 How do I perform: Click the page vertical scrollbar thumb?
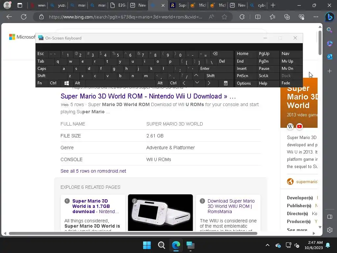pos(320,43)
